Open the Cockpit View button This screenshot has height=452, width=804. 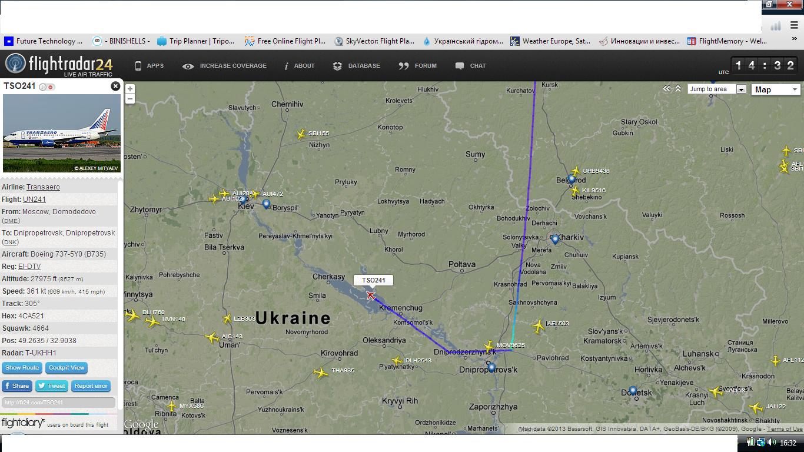point(67,368)
